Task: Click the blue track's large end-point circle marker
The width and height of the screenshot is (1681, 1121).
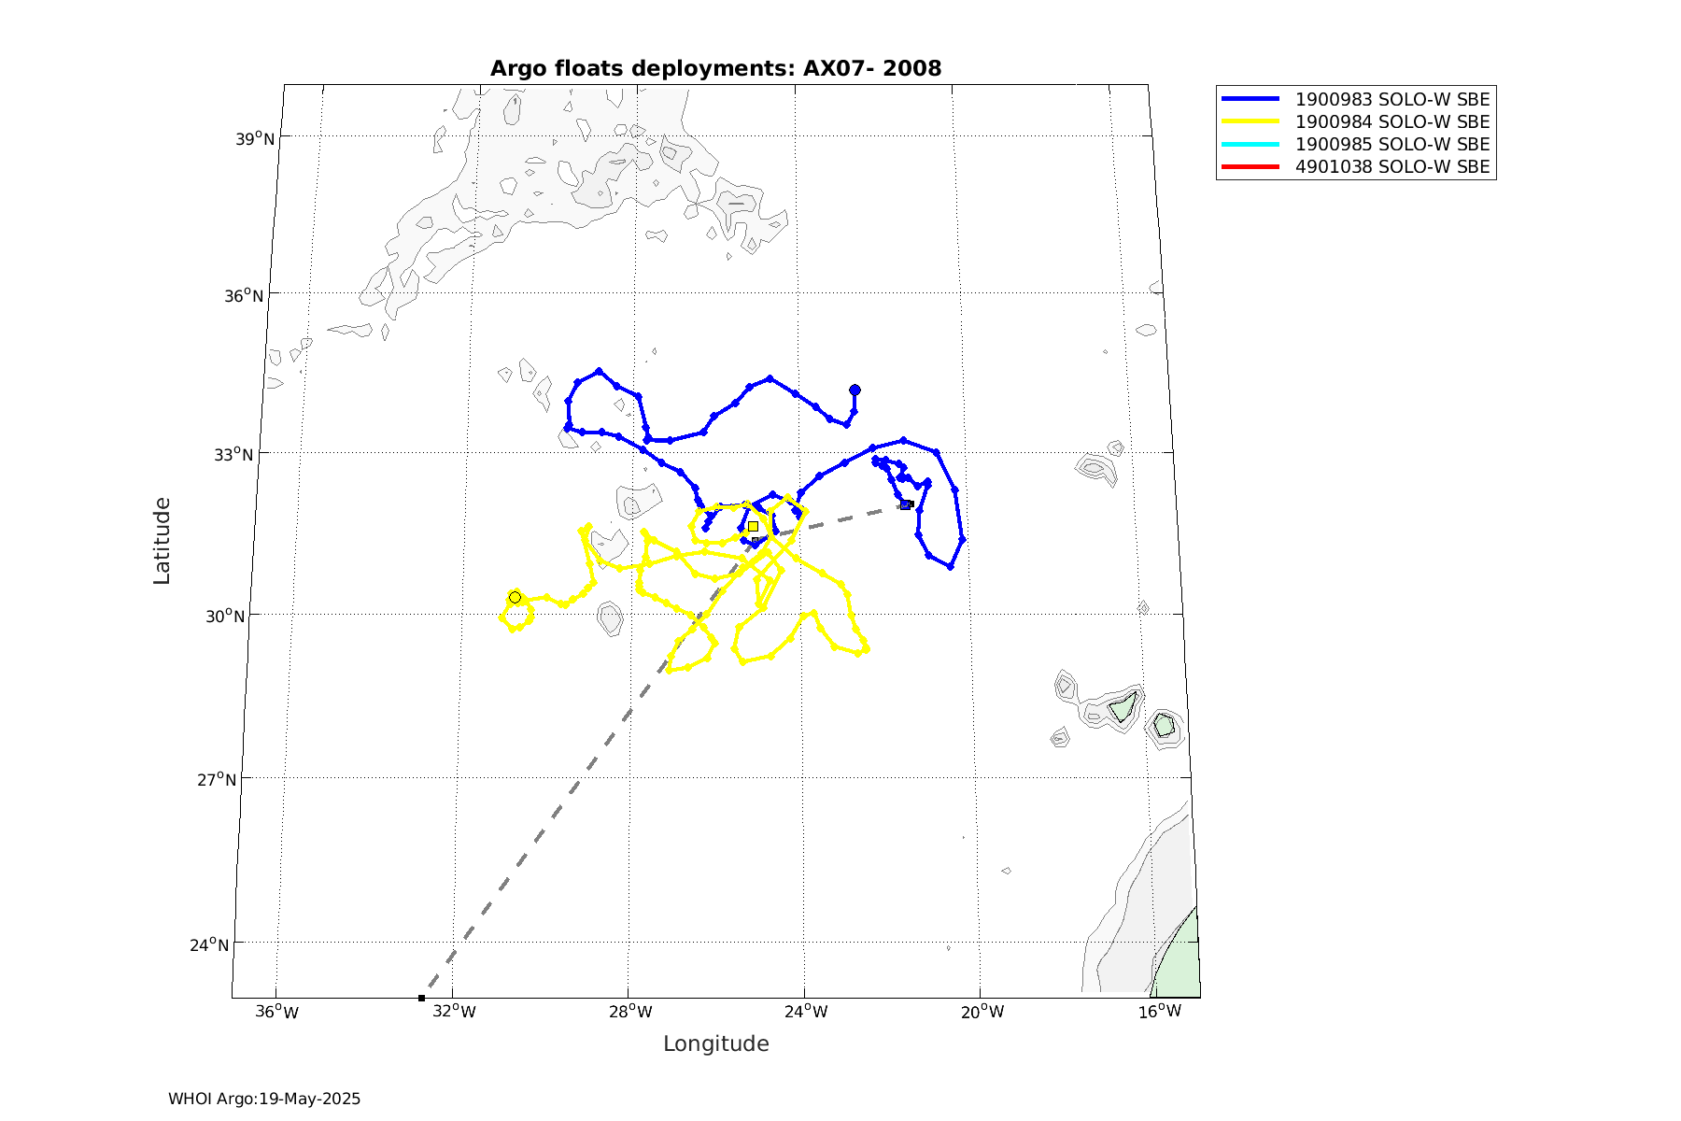Action: [855, 390]
